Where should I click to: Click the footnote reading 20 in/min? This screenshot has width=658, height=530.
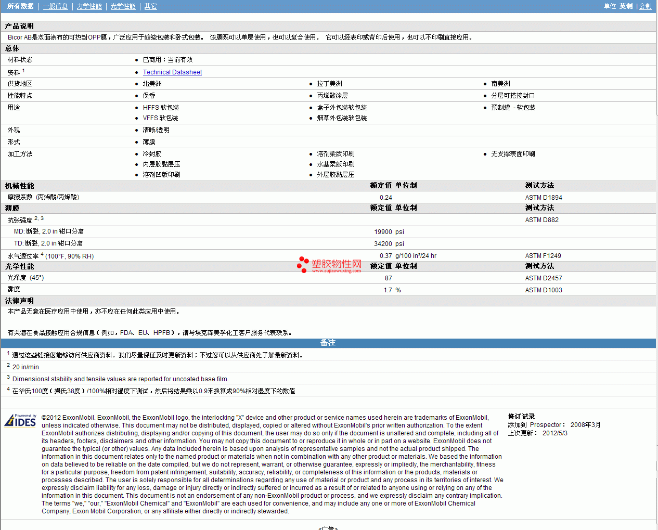click(x=25, y=367)
